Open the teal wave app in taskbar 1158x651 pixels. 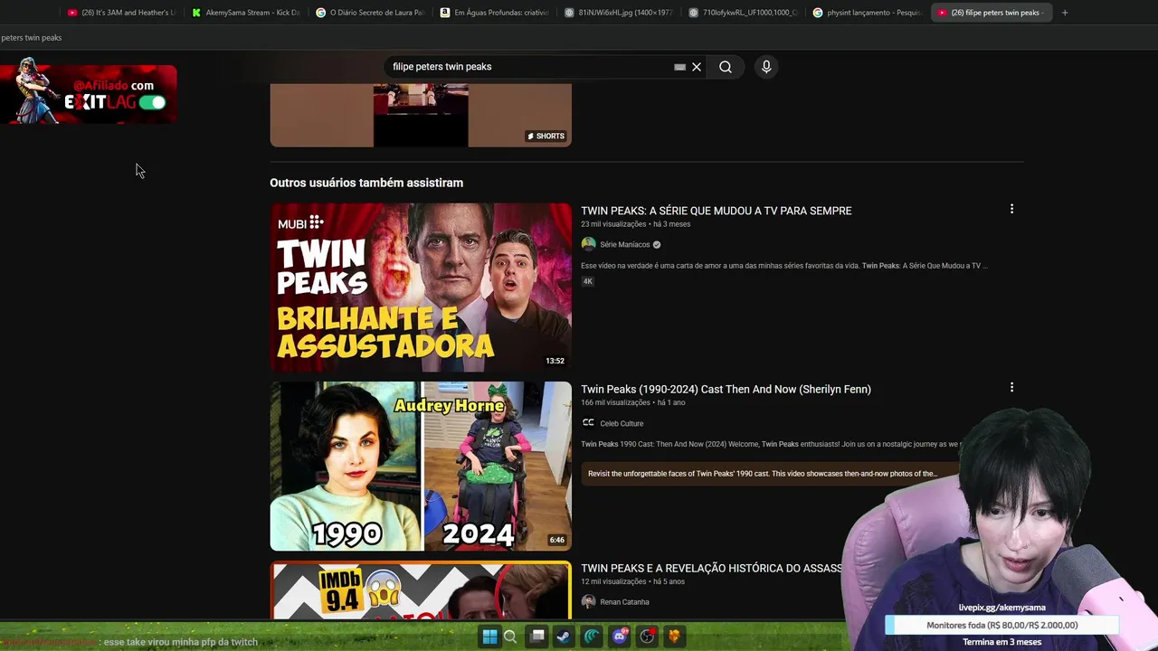point(592,637)
